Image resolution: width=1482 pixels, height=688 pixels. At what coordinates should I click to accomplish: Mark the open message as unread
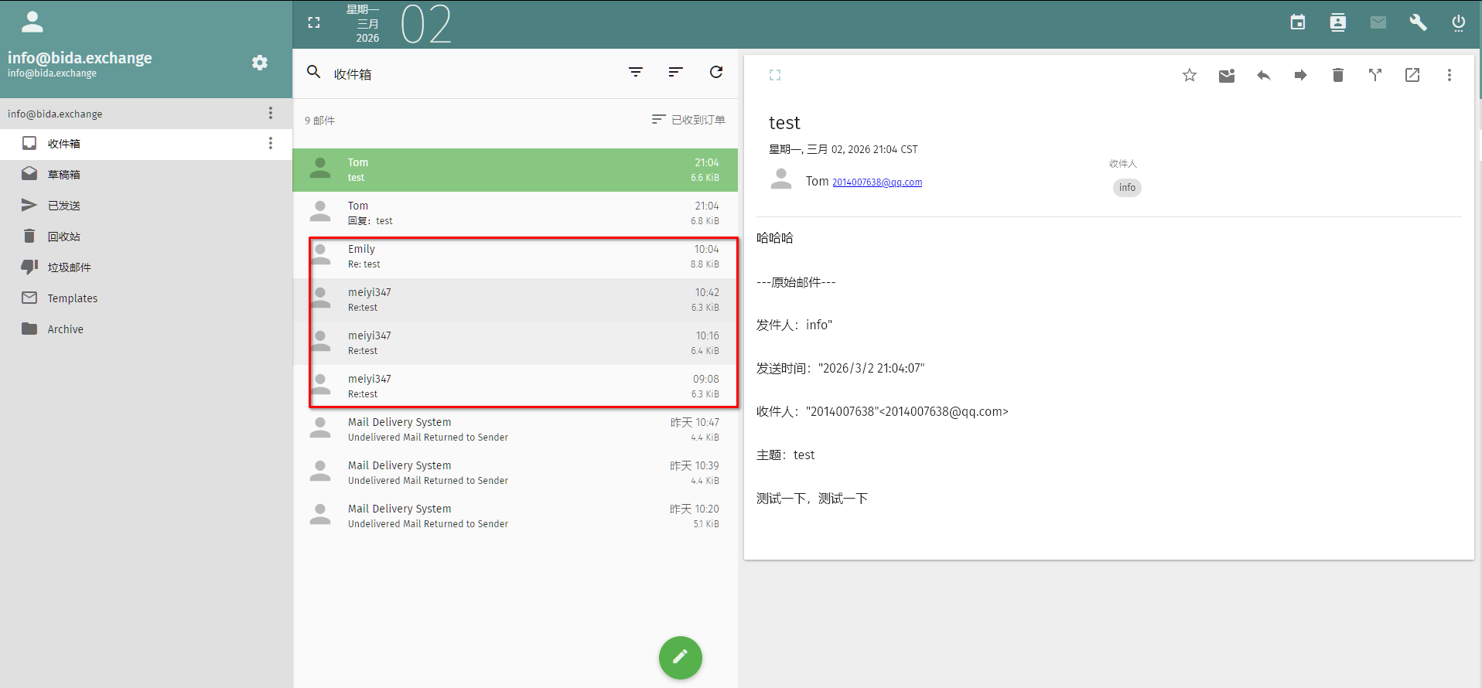pos(1226,75)
